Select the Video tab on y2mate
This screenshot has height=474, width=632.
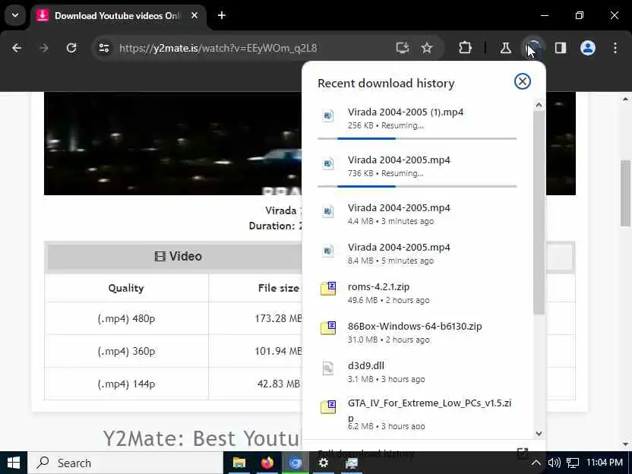178,256
